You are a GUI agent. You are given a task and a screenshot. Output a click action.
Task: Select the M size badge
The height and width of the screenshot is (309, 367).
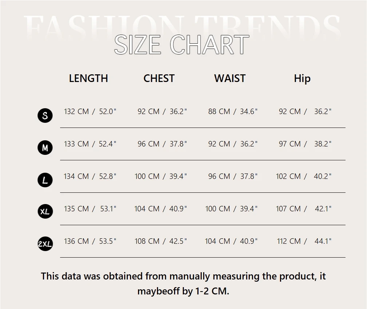click(45, 148)
